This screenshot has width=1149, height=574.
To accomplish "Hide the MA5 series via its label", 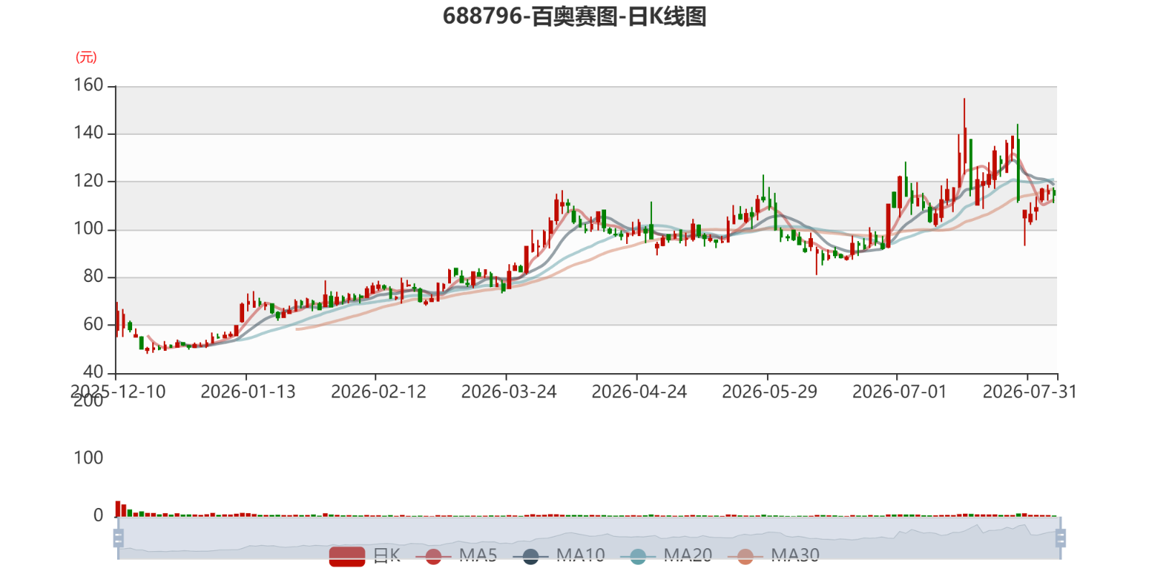I will tap(478, 555).
